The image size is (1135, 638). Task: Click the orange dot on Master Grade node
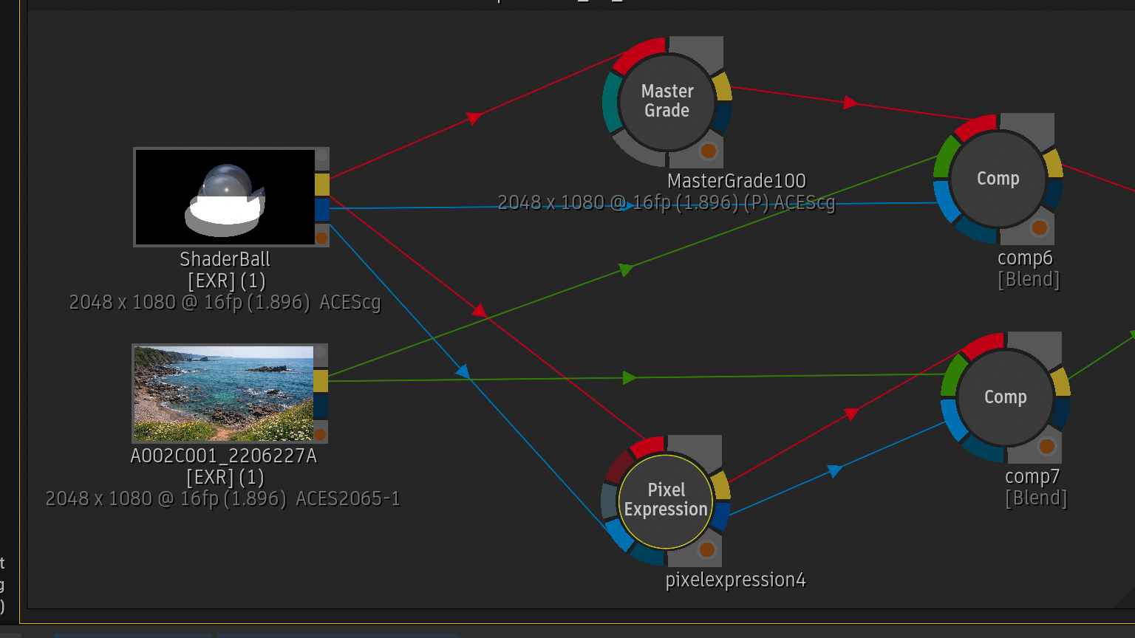[x=708, y=151]
